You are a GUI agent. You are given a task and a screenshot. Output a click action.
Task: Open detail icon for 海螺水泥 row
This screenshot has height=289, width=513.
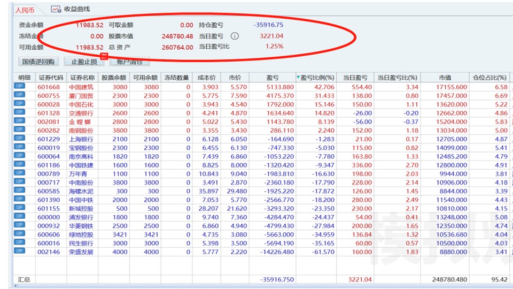click(19, 190)
